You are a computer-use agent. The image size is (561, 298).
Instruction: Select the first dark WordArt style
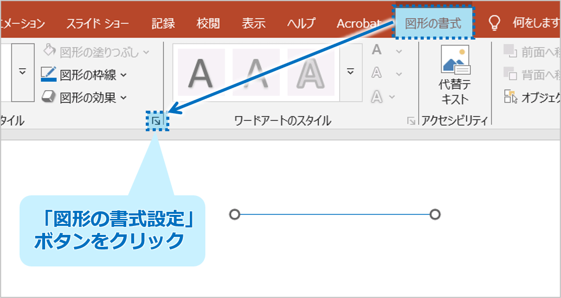click(x=201, y=72)
